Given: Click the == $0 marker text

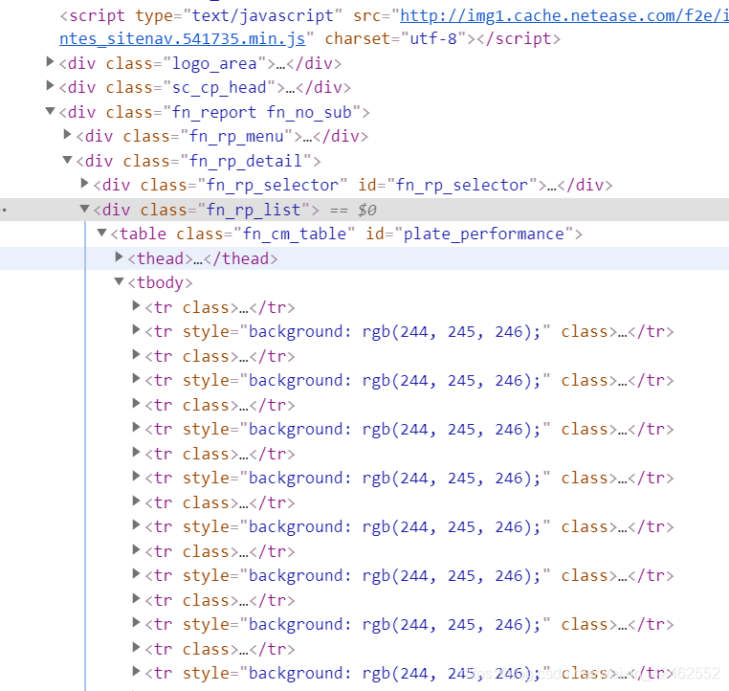Looking at the screenshot, I should (x=353, y=211).
